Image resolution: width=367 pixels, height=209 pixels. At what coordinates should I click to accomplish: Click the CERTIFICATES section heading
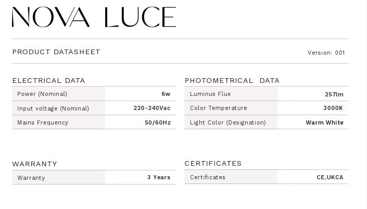point(213,163)
